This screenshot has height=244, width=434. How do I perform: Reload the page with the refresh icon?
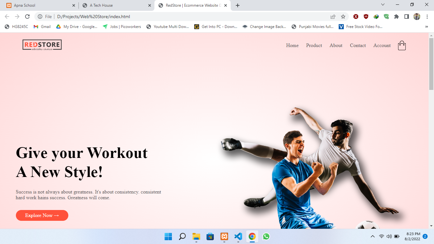click(x=27, y=17)
